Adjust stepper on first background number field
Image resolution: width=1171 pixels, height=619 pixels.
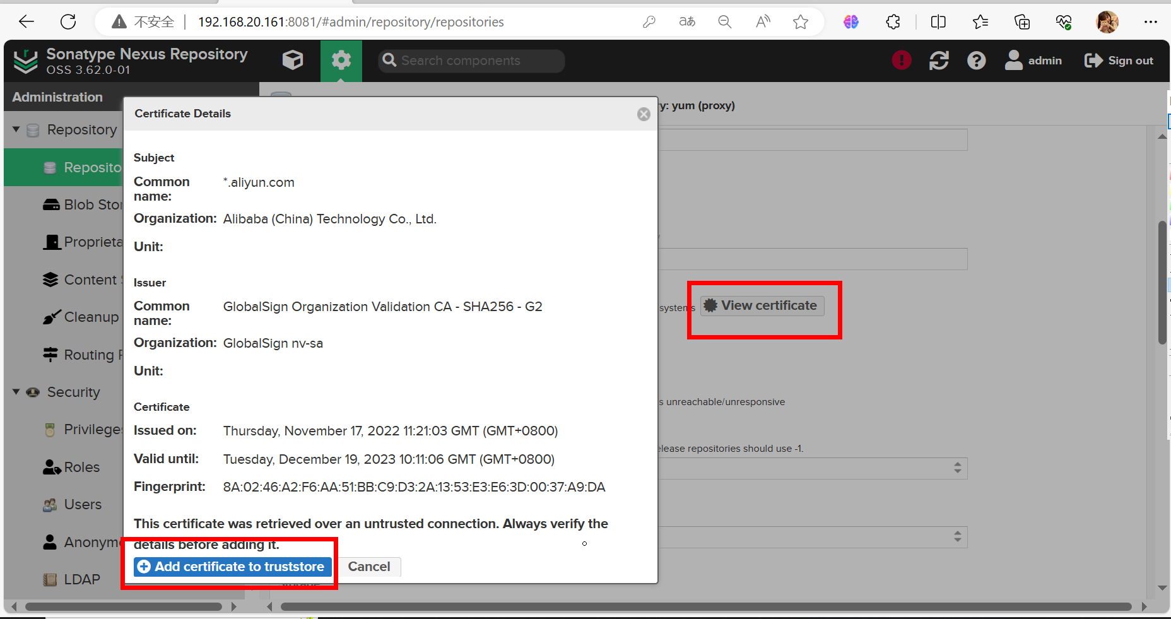coord(958,468)
